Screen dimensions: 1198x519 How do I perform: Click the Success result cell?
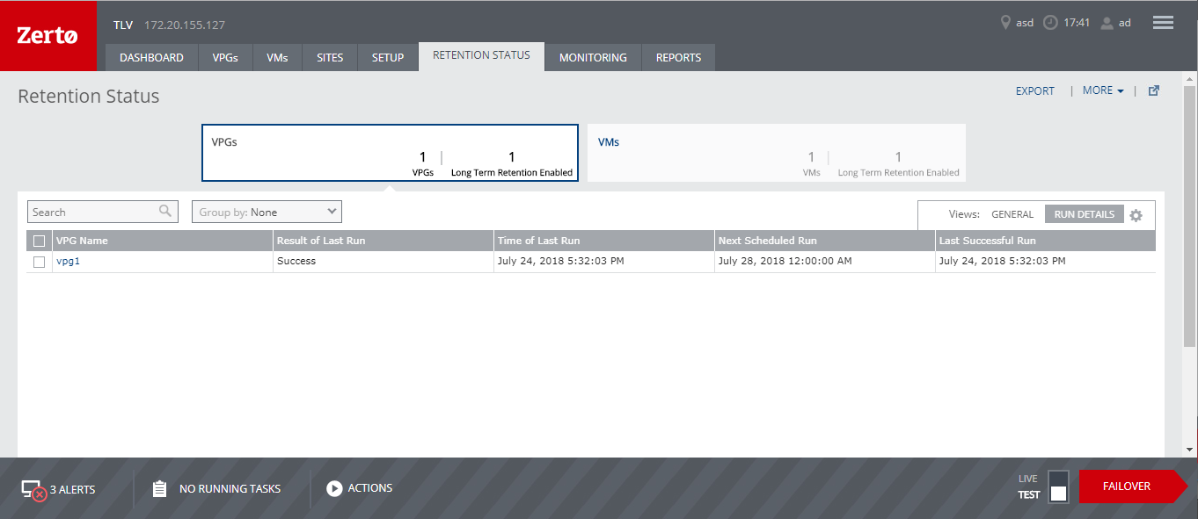point(384,261)
